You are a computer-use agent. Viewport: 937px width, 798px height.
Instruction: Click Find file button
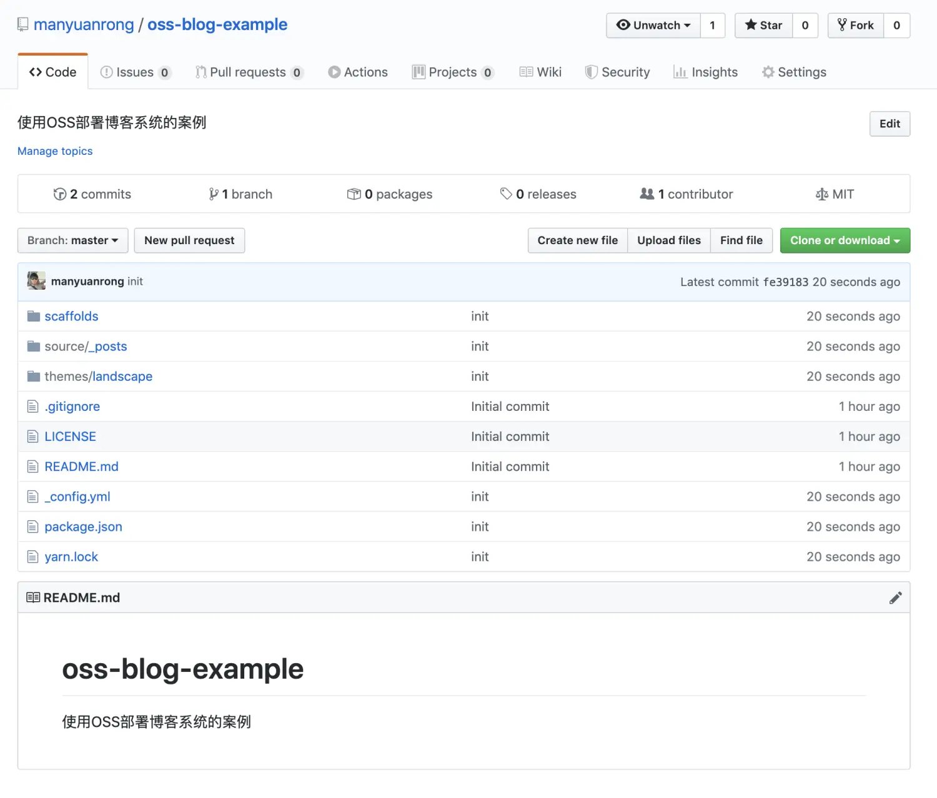click(741, 240)
